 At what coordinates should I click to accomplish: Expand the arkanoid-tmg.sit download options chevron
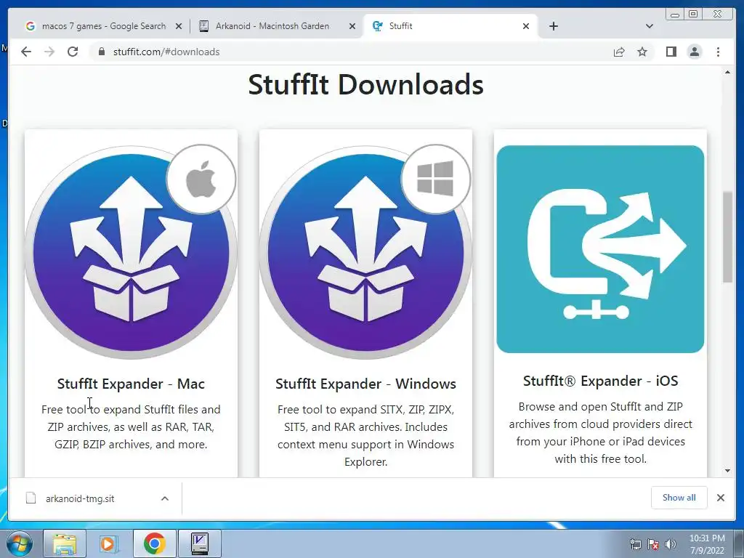[x=165, y=498]
